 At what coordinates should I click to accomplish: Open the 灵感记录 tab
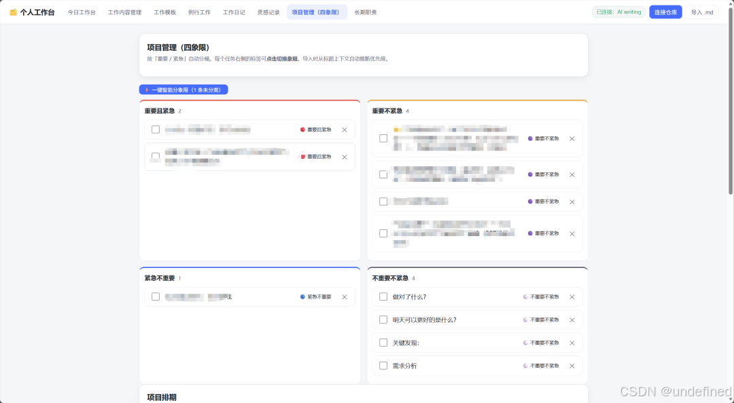[268, 12]
